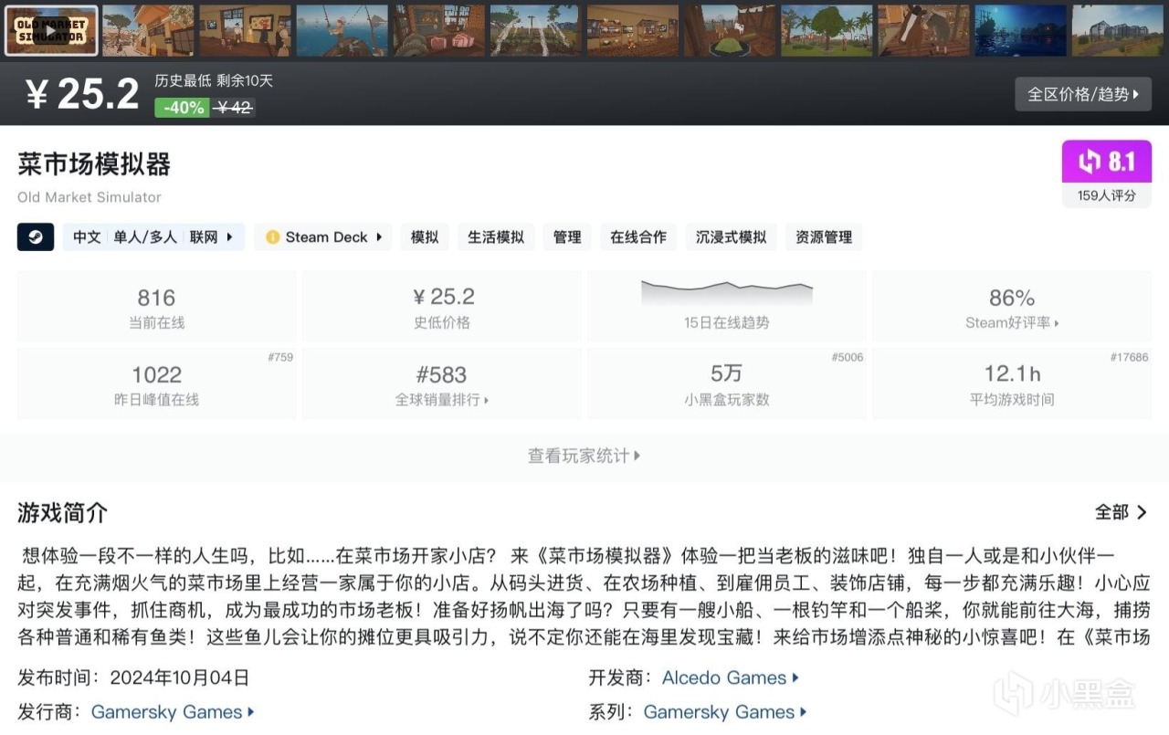This screenshot has width=1169, height=735.
Task: View the dark blue night scene thumbnail
Action: click(x=1020, y=30)
